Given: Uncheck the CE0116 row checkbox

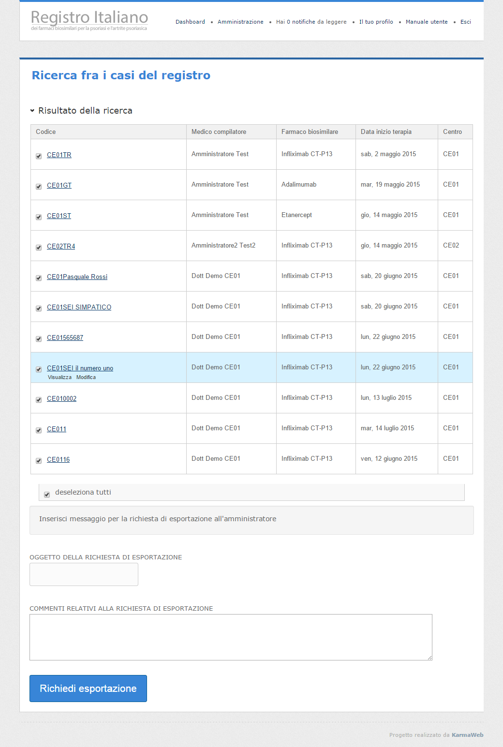Looking at the screenshot, I should pos(39,461).
